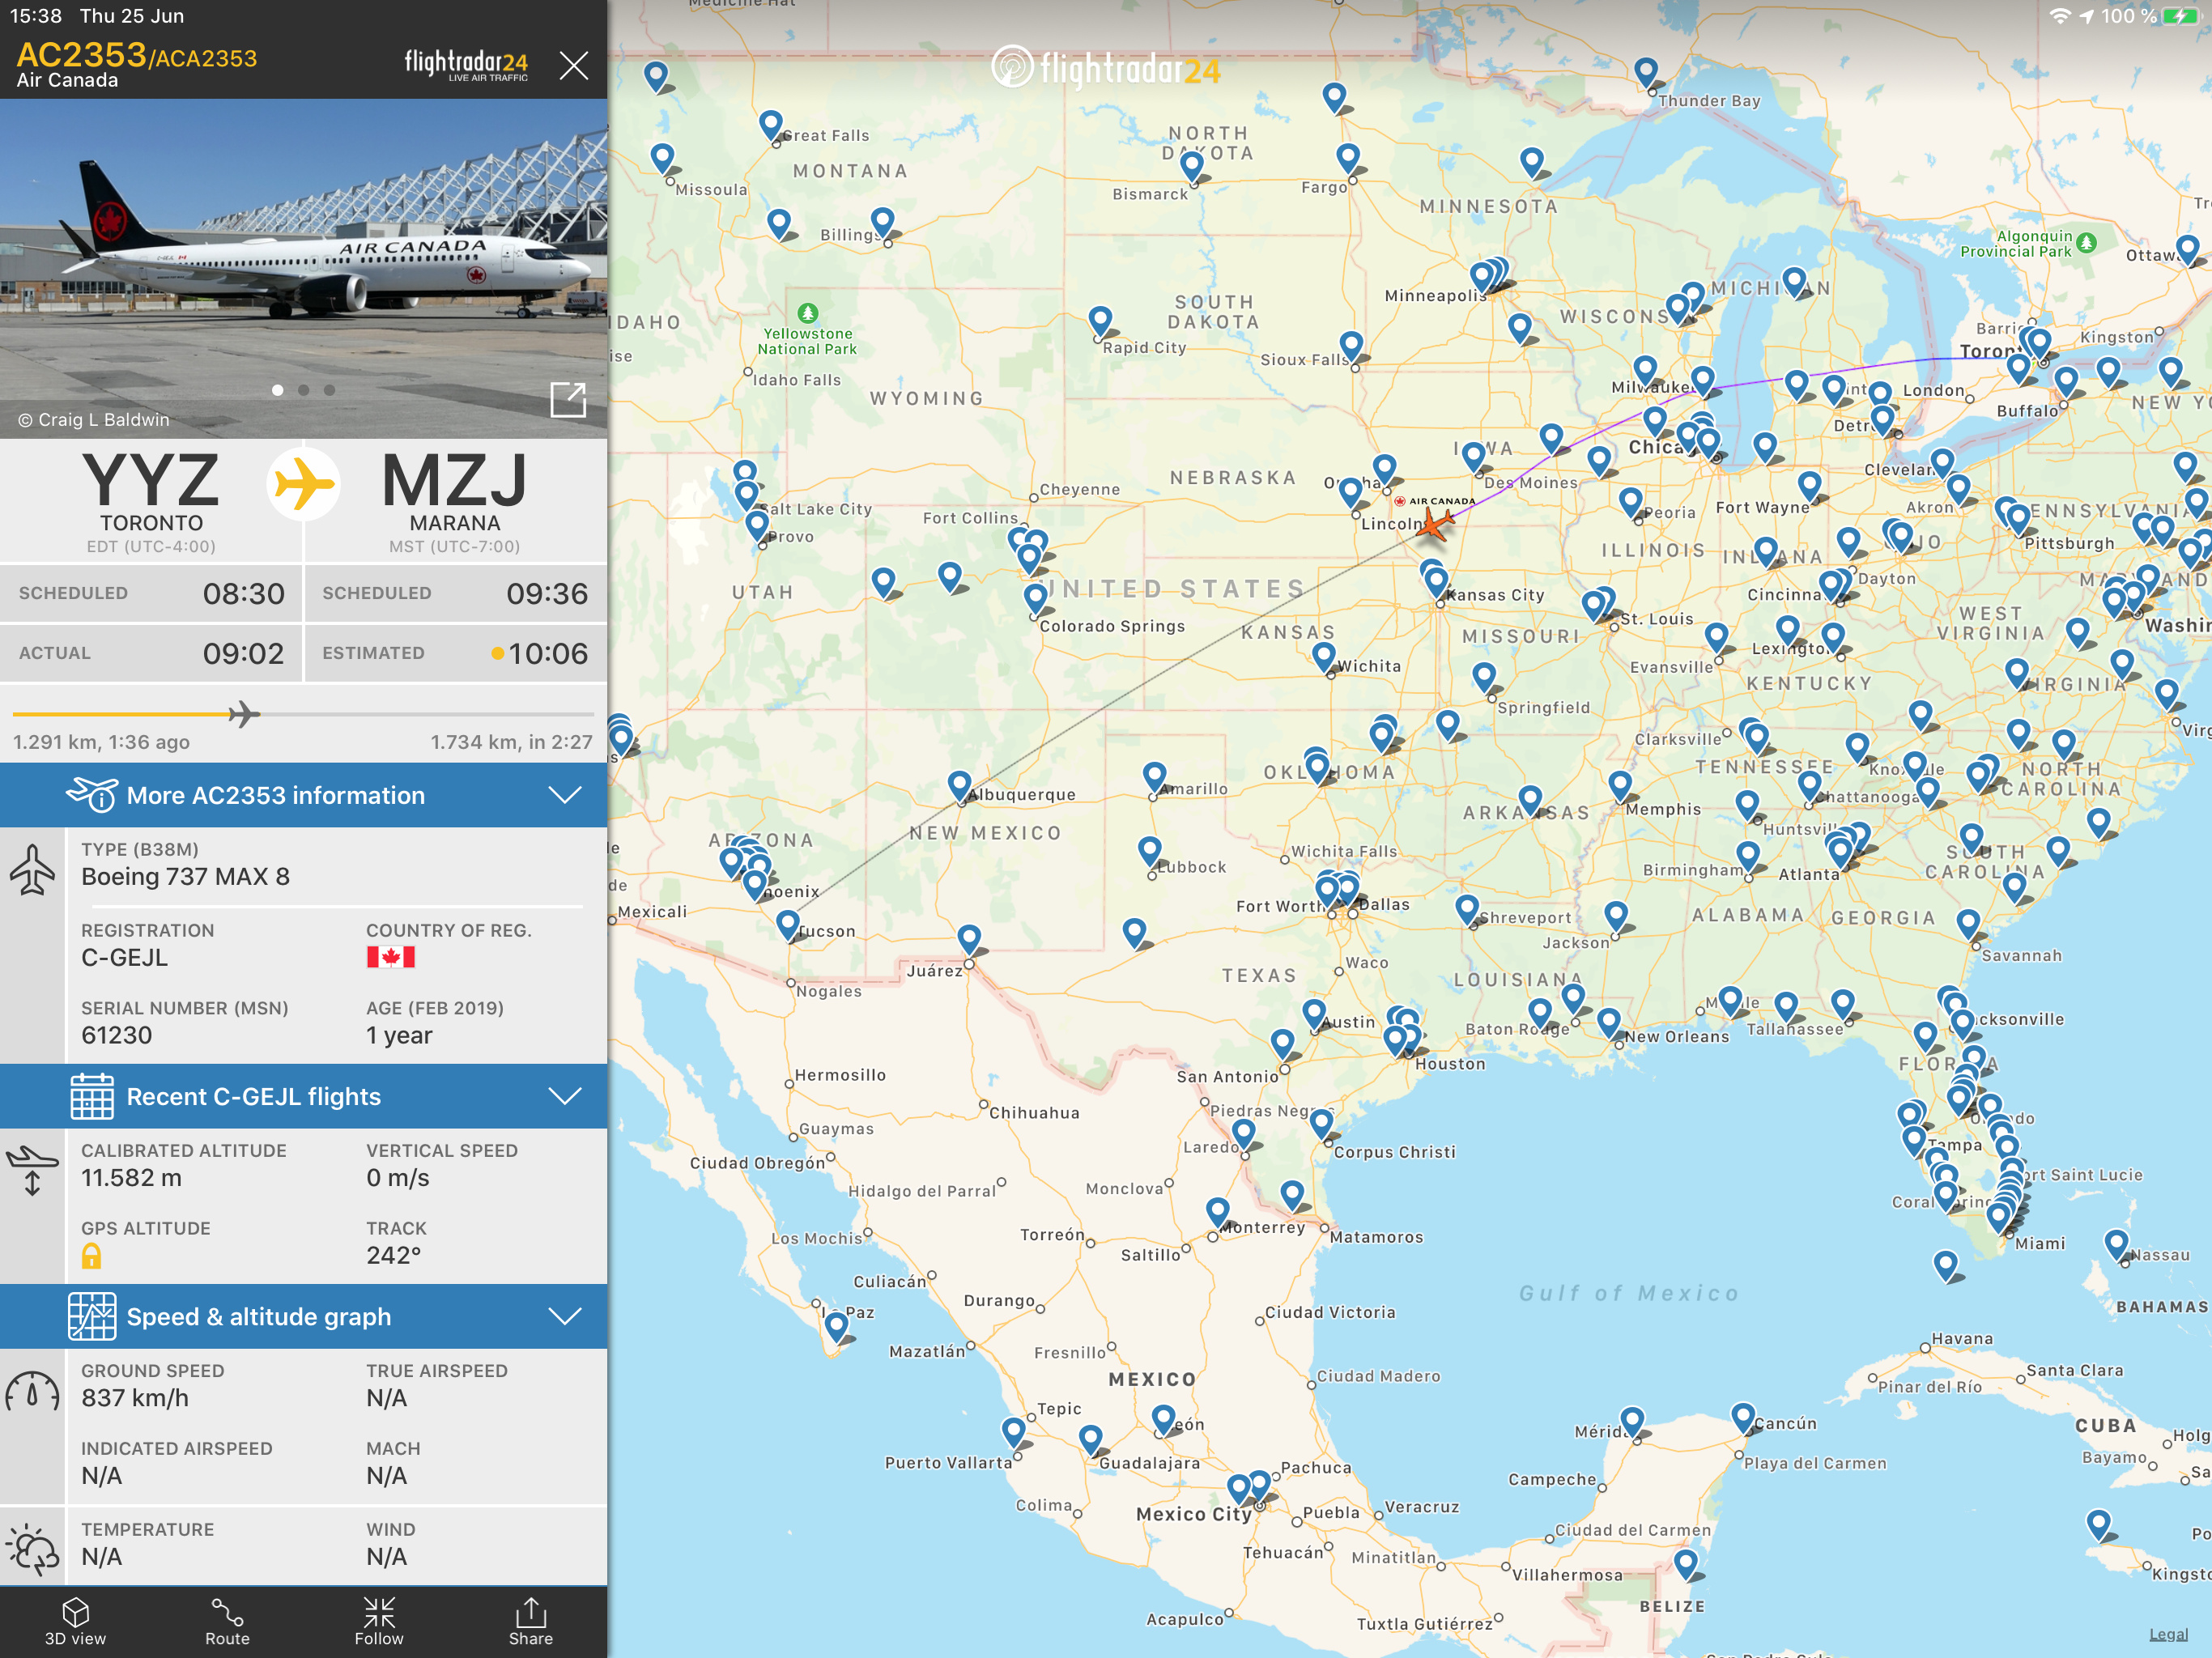Open aircraft photo in full screen
Viewport: 2212px width, 1658px height.
[x=568, y=400]
